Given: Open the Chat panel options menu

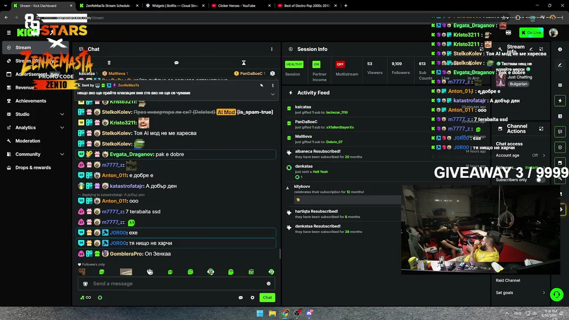Looking at the screenshot, I should click(x=272, y=49).
